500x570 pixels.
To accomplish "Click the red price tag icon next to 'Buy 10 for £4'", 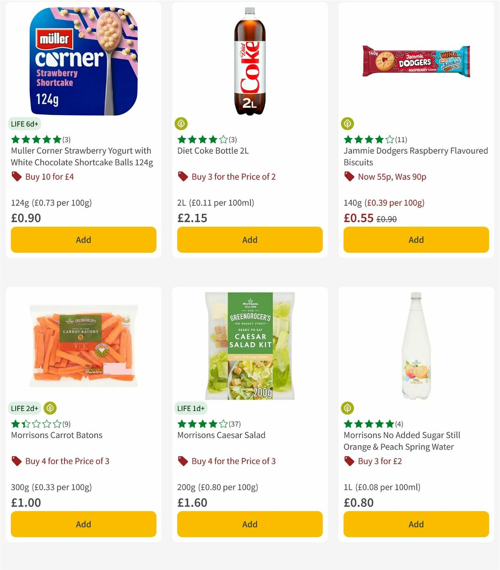I will click(17, 177).
